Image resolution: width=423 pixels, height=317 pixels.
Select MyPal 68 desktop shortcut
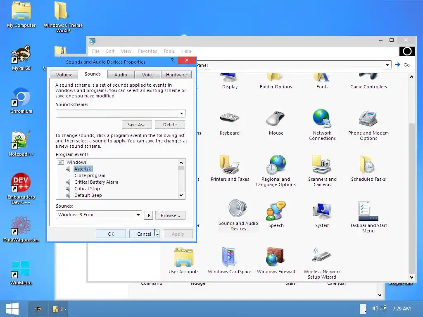[x=21, y=58]
